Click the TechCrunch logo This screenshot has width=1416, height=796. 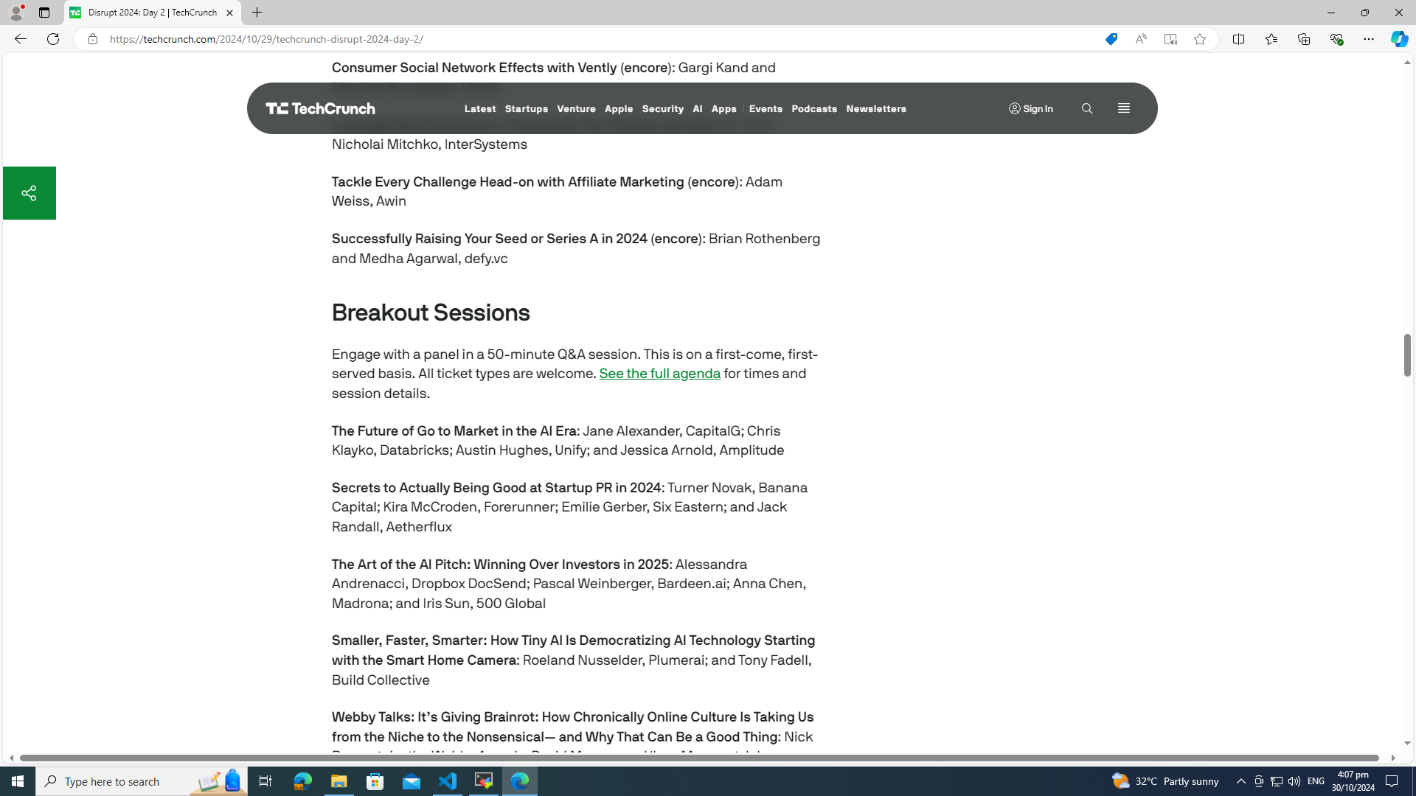(x=320, y=108)
